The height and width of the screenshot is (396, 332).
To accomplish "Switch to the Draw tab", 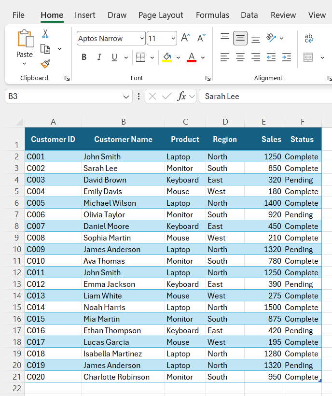I will point(117,15).
